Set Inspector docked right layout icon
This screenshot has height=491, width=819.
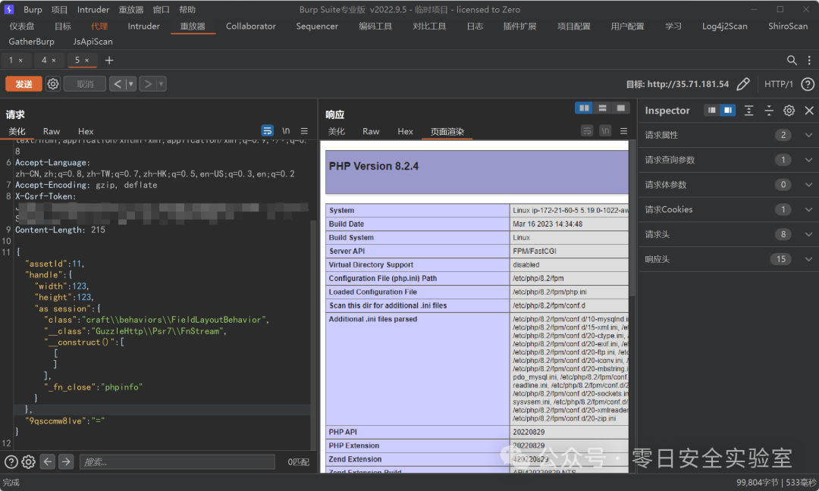tap(727, 110)
